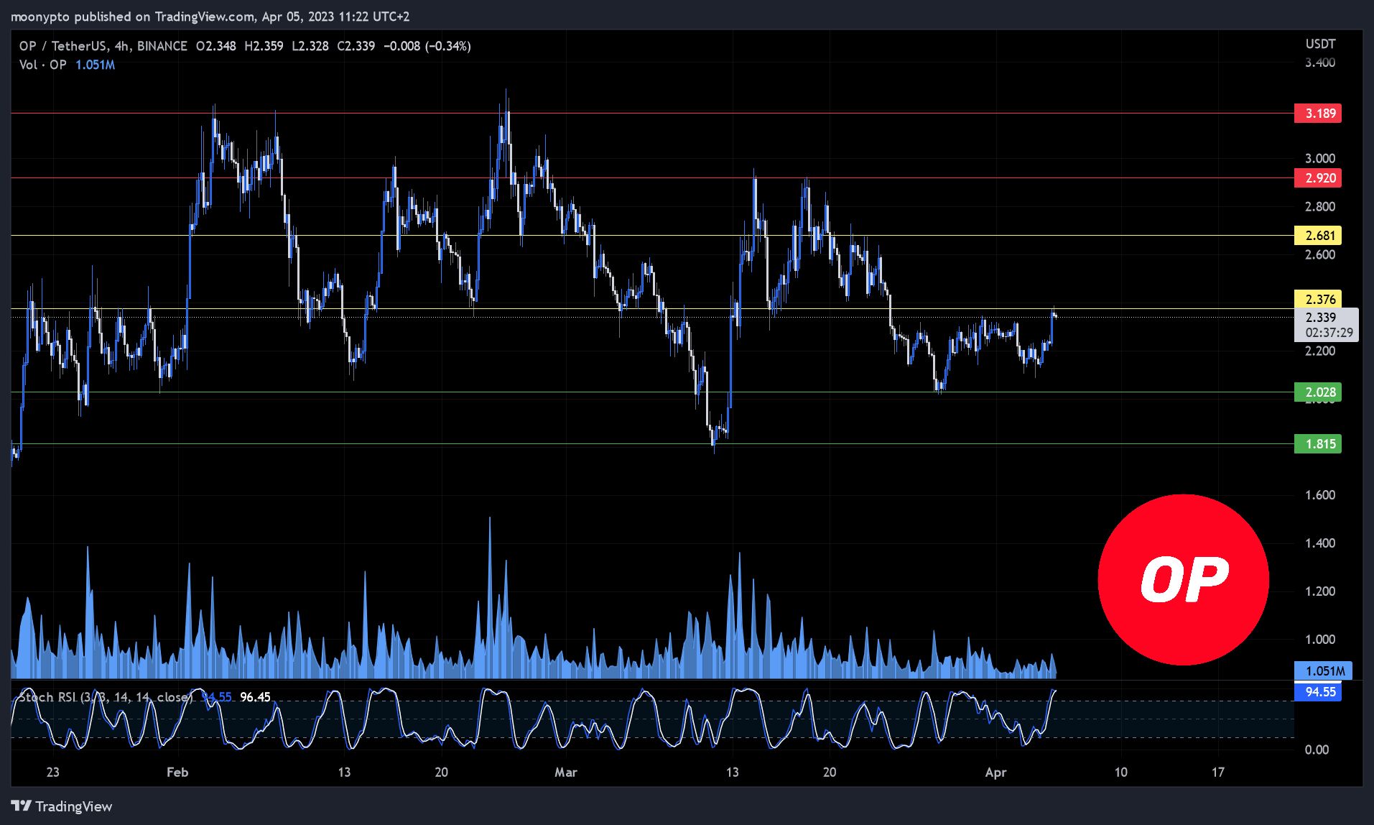
Task: Select the 2.681 yellow price label
Action: click(1318, 236)
